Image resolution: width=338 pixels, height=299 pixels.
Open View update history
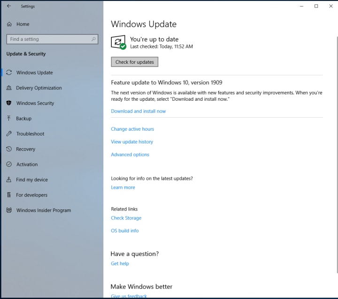(132, 142)
